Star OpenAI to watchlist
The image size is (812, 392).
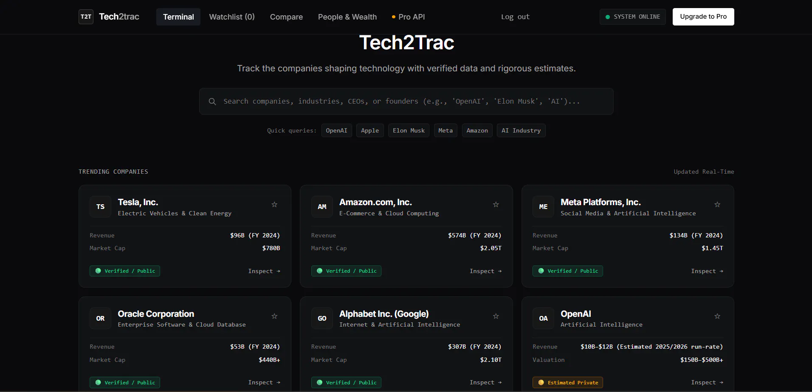pyautogui.click(x=717, y=316)
